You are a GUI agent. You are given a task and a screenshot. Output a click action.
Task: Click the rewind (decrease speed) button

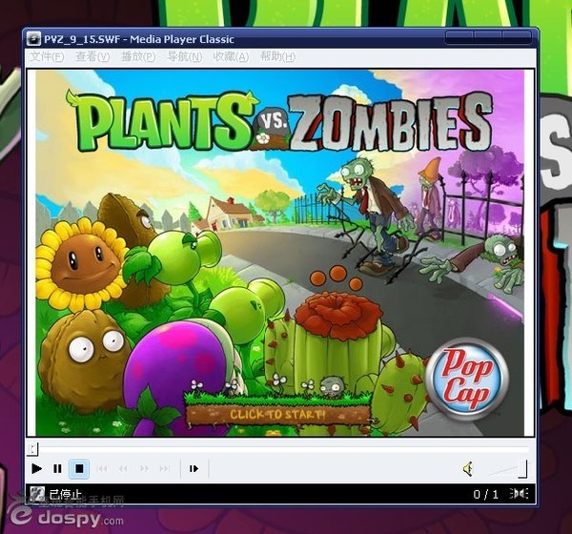pos(123,468)
